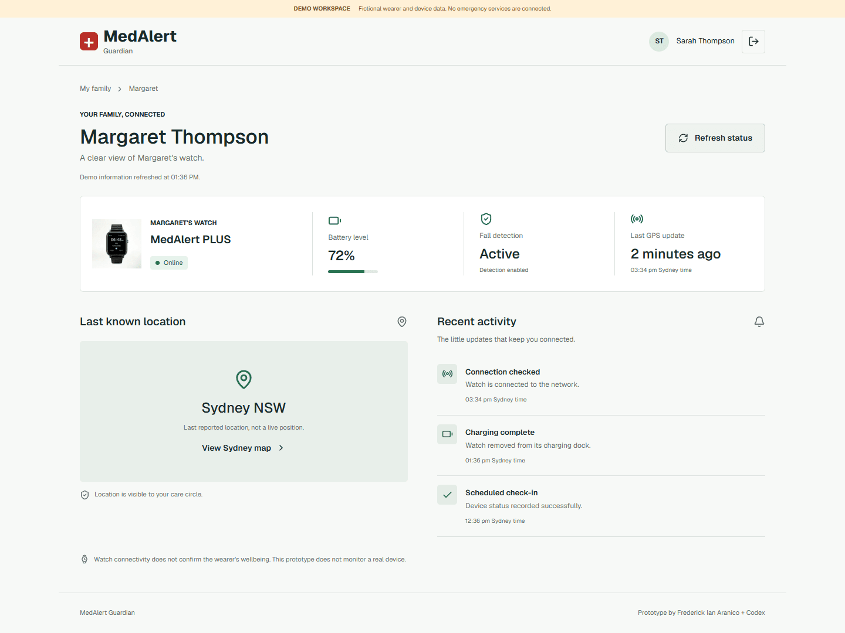Select the Margaret breadcrumb item
845x633 pixels.
143,89
